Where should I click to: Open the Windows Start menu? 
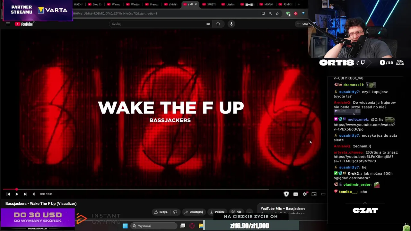125,226
